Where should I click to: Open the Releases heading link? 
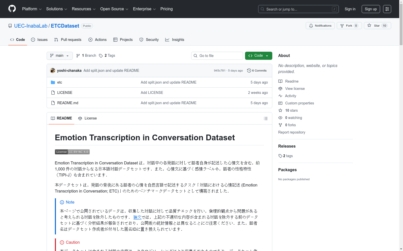tap(287, 146)
